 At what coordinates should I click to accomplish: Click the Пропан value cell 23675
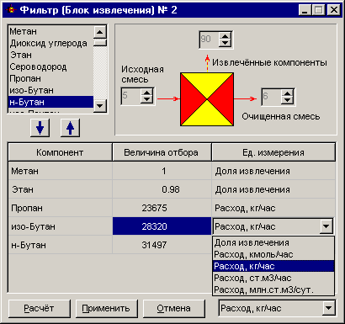(162, 208)
